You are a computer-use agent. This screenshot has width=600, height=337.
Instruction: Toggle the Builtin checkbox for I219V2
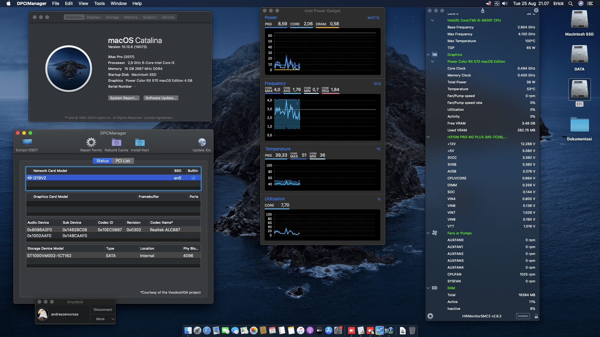click(x=193, y=178)
